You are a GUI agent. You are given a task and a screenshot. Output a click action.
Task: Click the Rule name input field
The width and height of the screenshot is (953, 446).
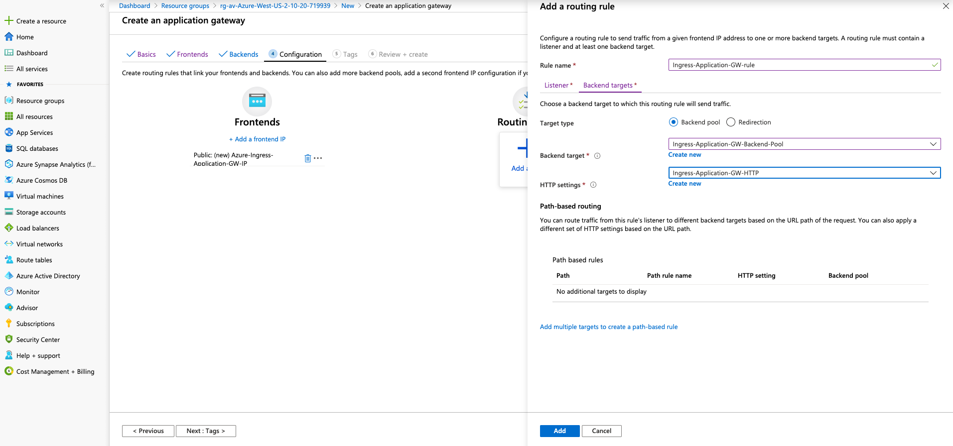804,65
